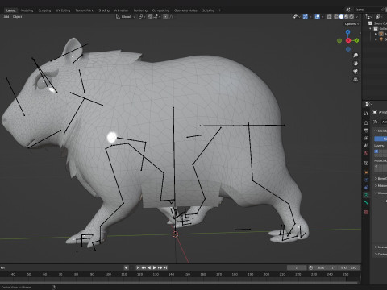Toggle proportional editing in viewport header
Screen dimensions: 387x290
(165, 17)
